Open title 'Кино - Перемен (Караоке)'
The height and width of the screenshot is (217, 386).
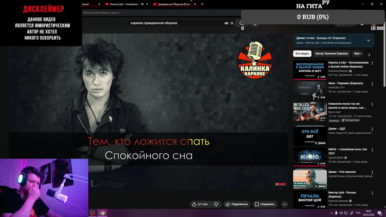coord(346,83)
